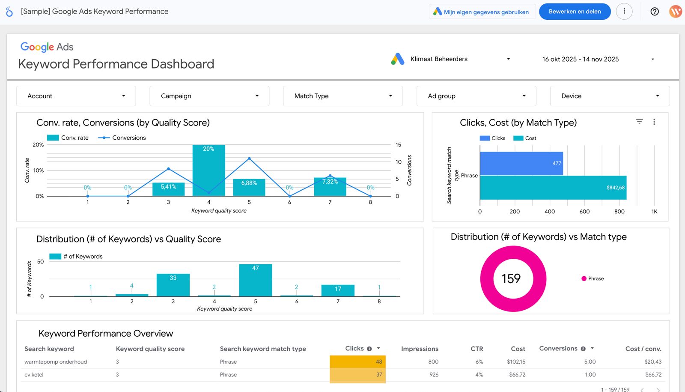685x392 pixels.
Task: Go to next page of keyword table
Action: (658, 389)
